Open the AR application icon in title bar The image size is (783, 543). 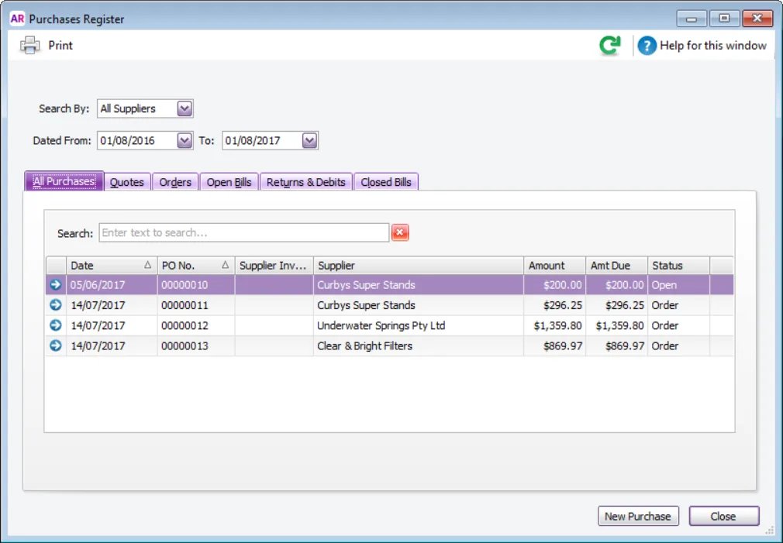tap(17, 19)
